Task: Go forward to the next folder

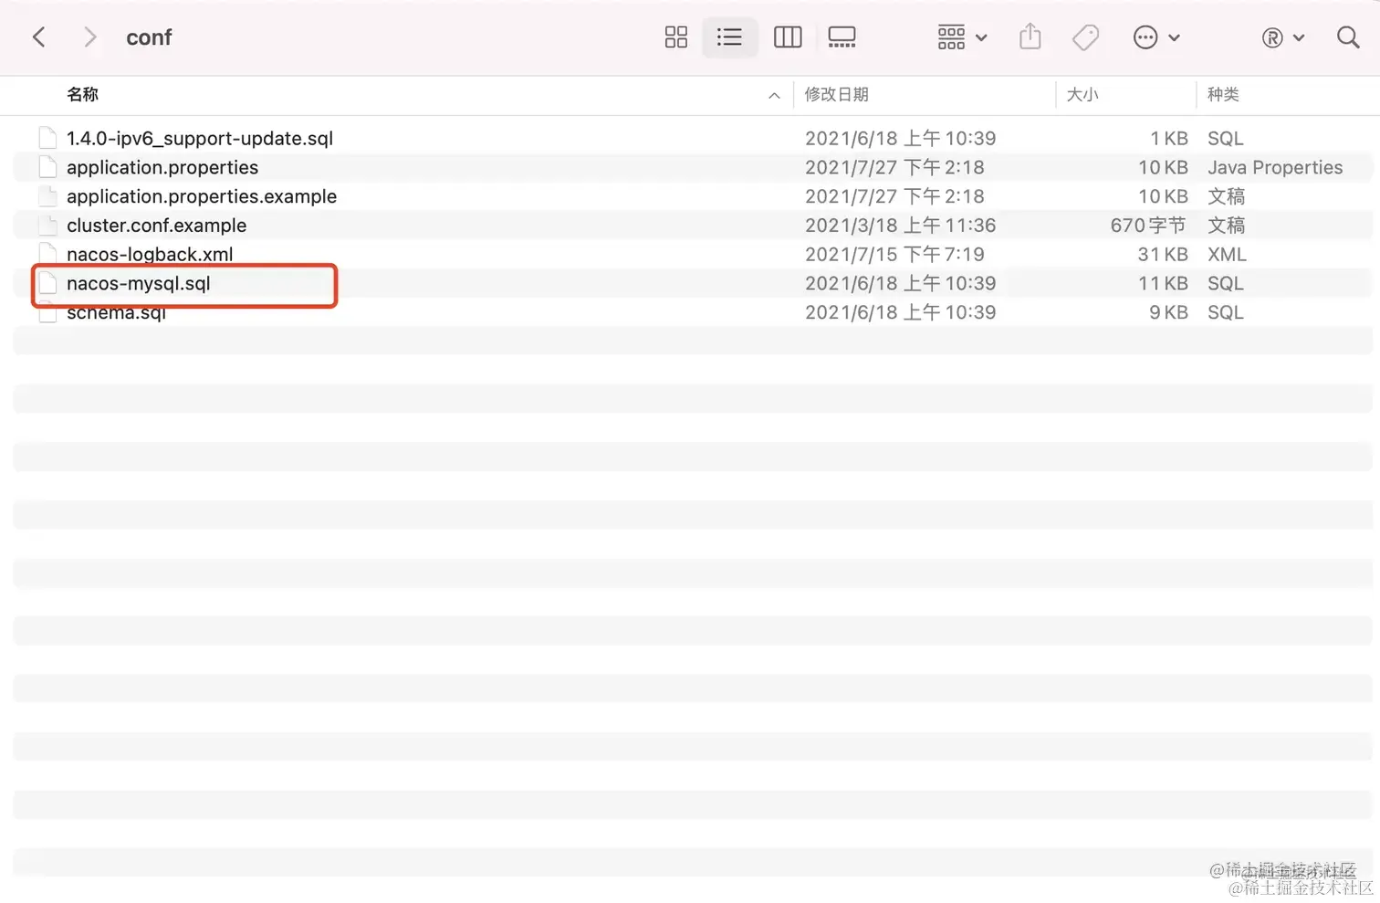Action: pyautogui.click(x=89, y=37)
